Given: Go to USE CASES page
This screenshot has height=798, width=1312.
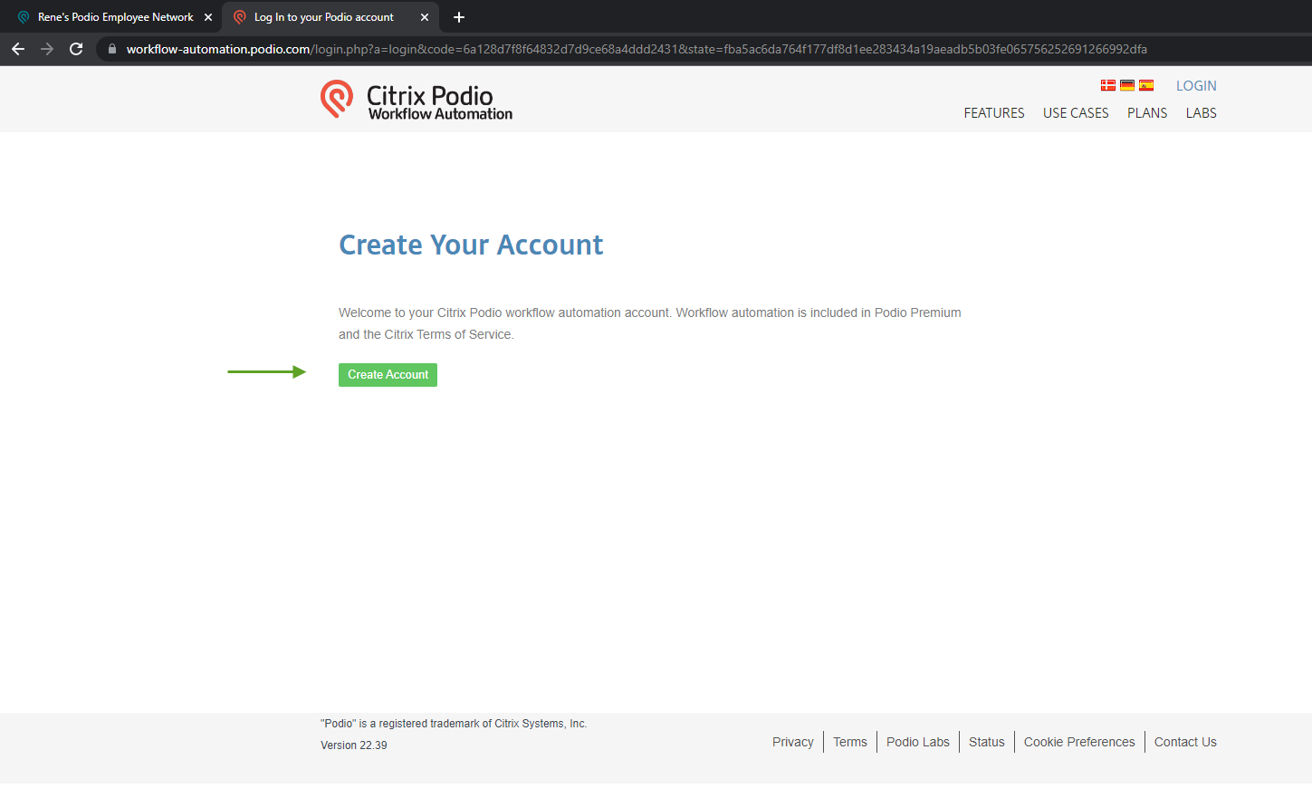Looking at the screenshot, I should pos(1076,113).
